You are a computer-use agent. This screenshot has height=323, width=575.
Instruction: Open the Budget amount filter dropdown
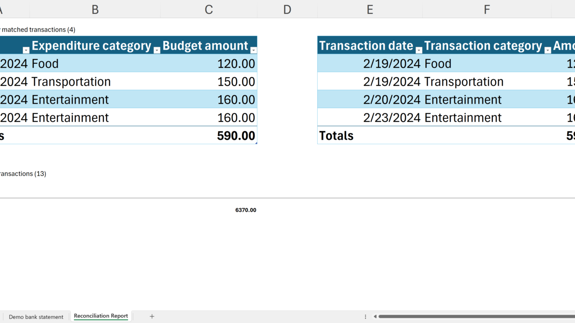253,50
